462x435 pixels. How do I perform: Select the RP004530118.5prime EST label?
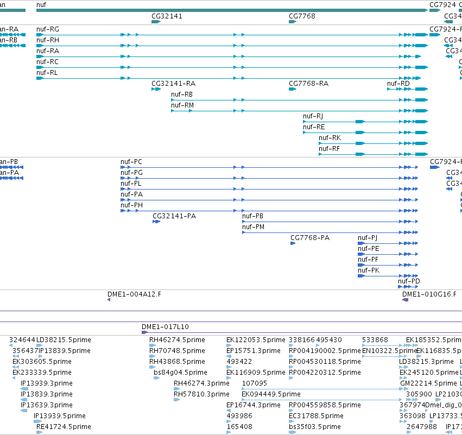(325, 362)
